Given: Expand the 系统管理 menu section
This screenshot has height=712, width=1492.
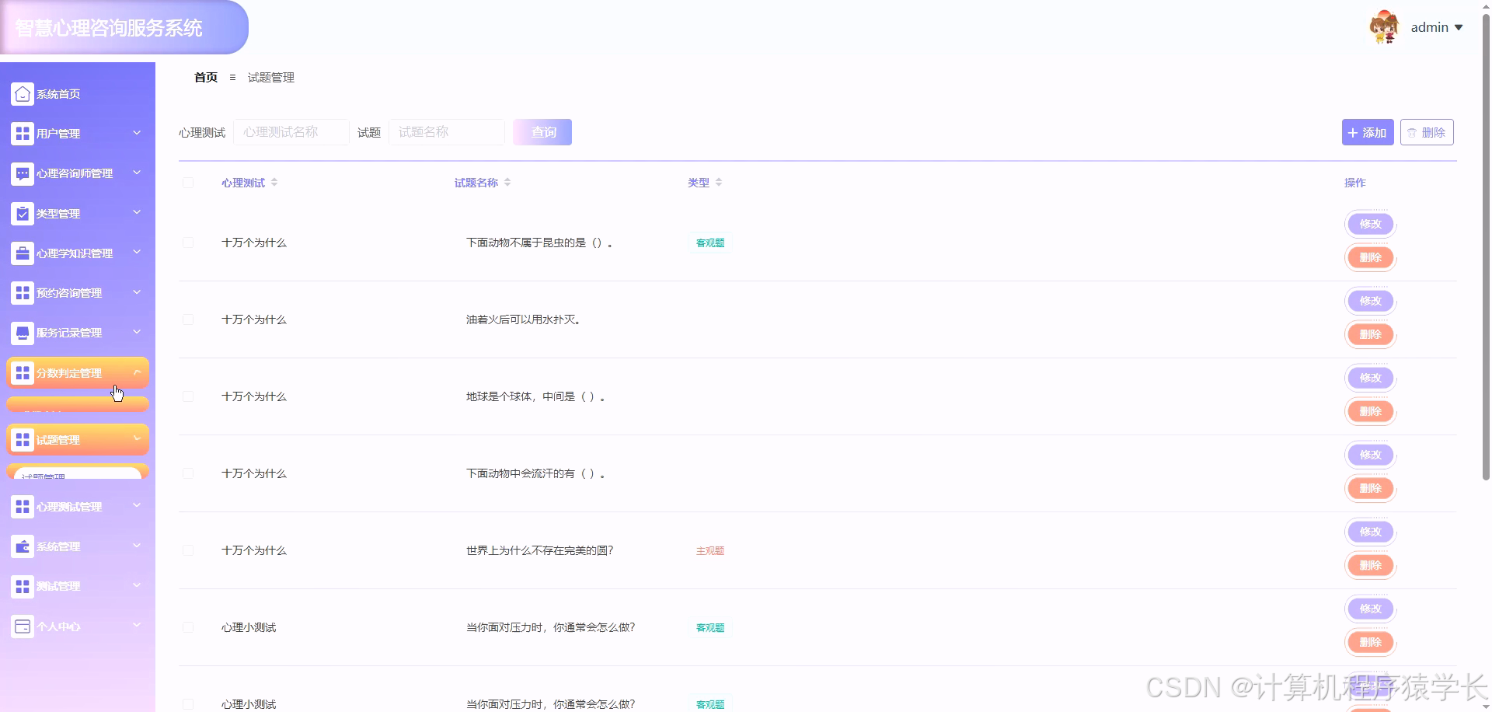Looking at the screenshot, I should click(78, 546).
